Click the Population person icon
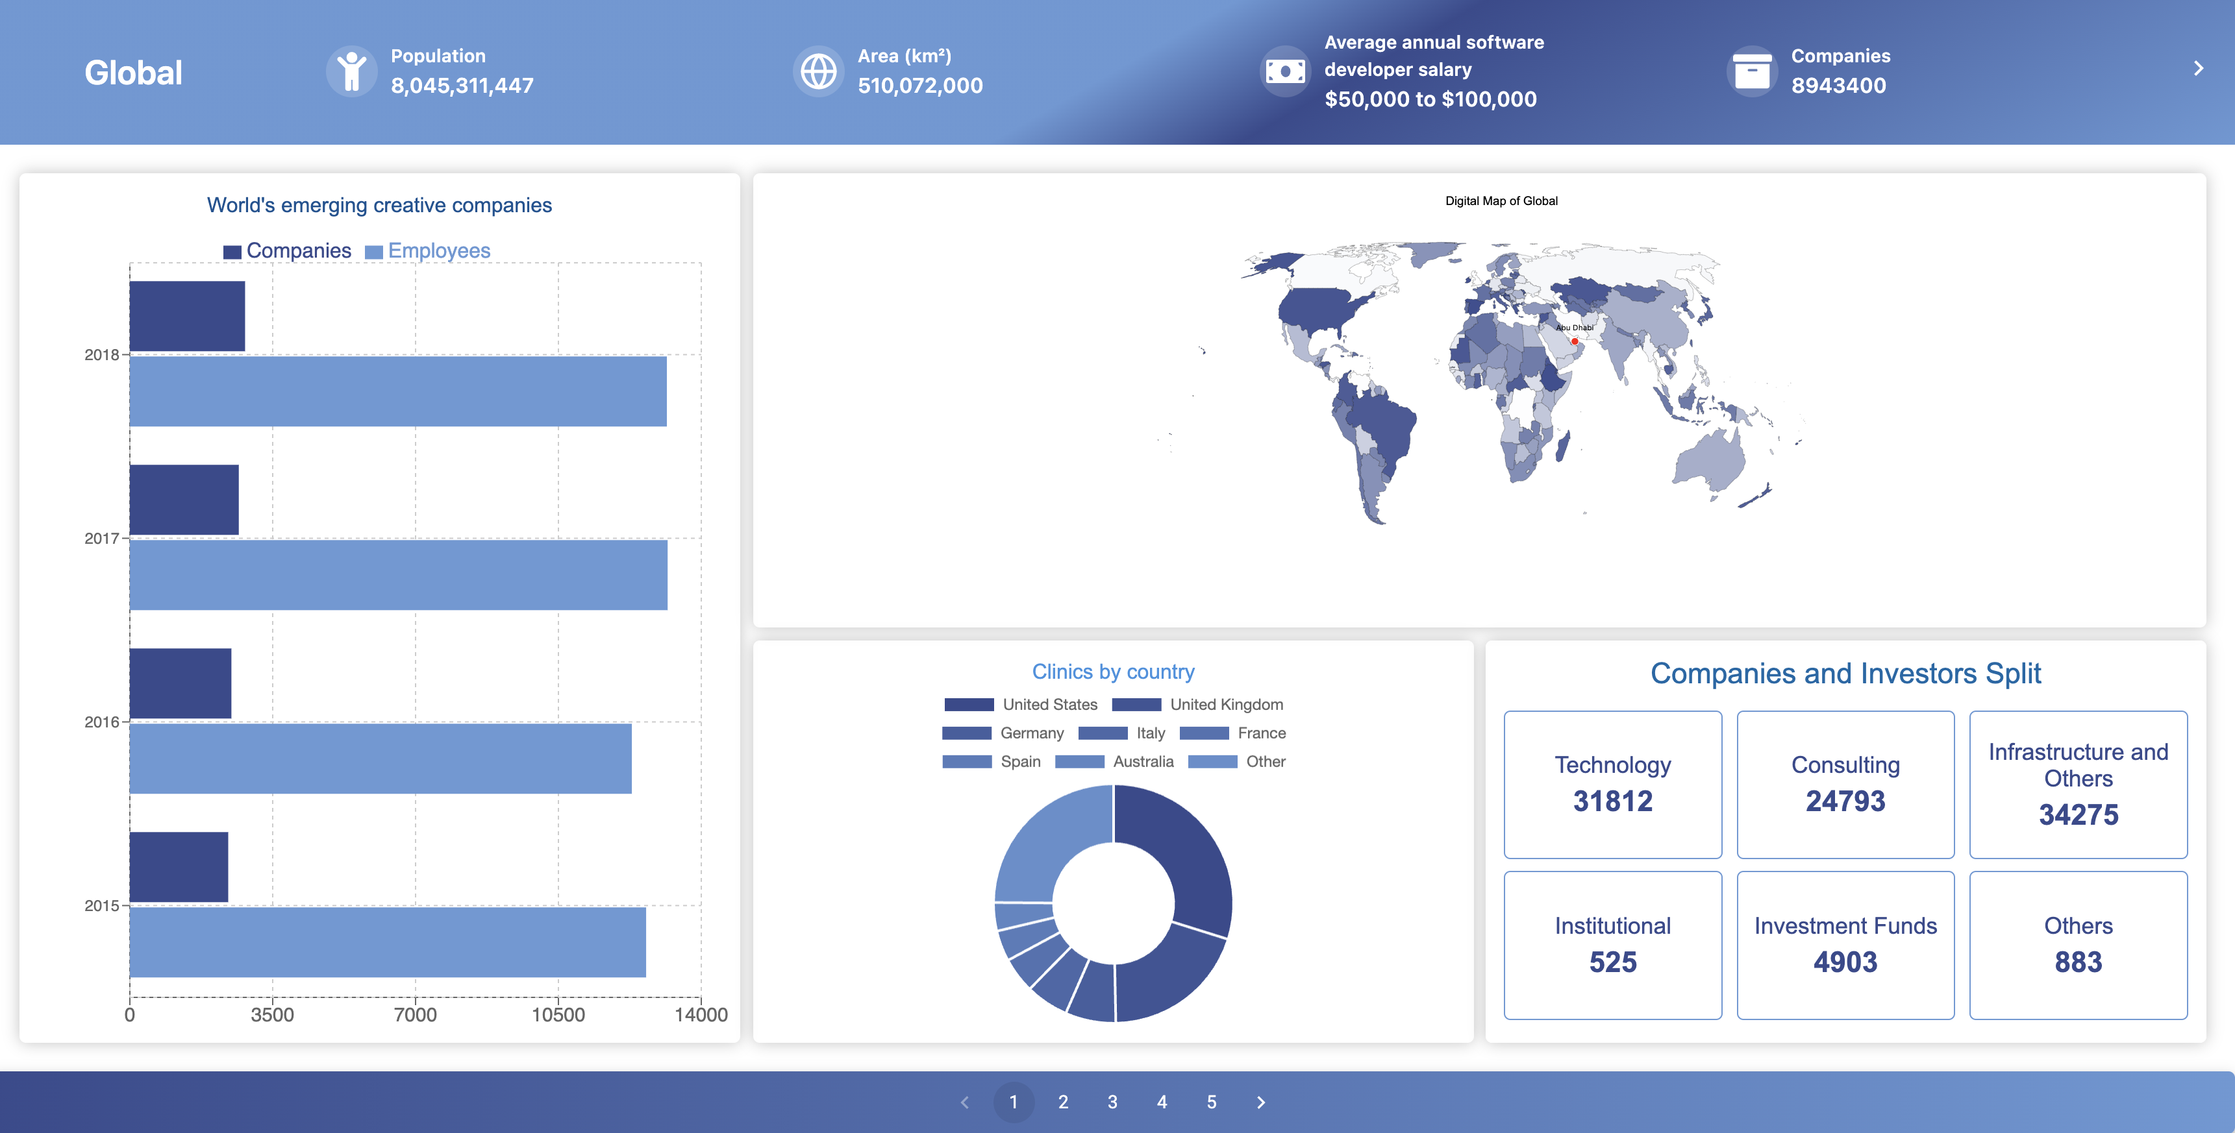The width and height of the screenshot is (2235, 1133). (351, 71)
